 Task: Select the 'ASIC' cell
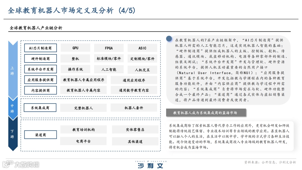pos(142,48)
